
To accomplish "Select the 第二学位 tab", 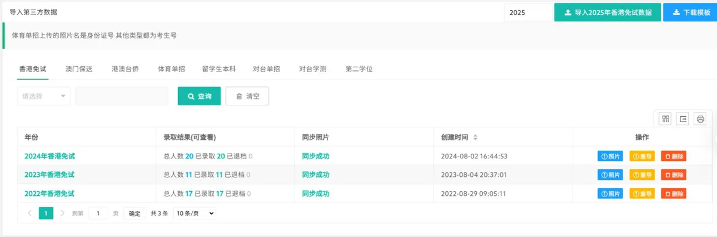I will click(359, 69).
